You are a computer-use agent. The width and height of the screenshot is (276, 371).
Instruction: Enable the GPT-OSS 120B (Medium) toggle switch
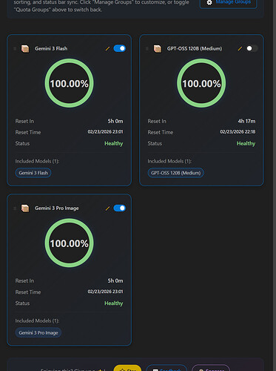(x=252, y=48)
